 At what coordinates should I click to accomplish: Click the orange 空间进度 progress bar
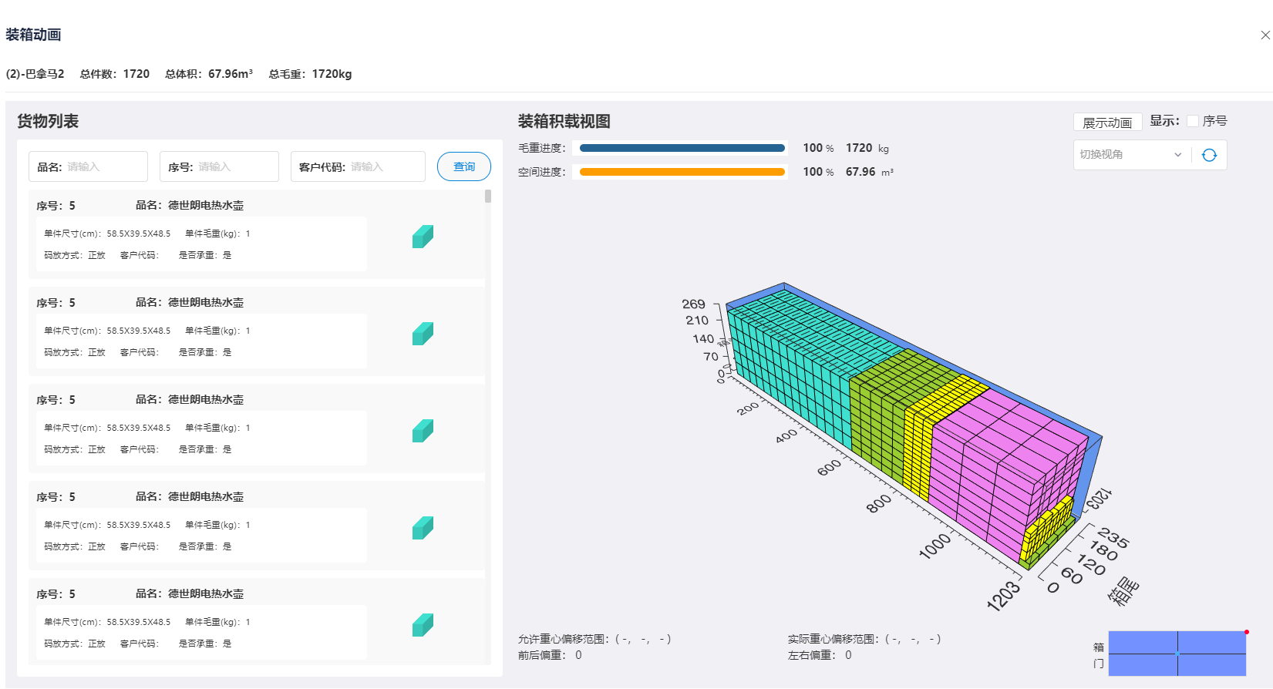[682, 172]
